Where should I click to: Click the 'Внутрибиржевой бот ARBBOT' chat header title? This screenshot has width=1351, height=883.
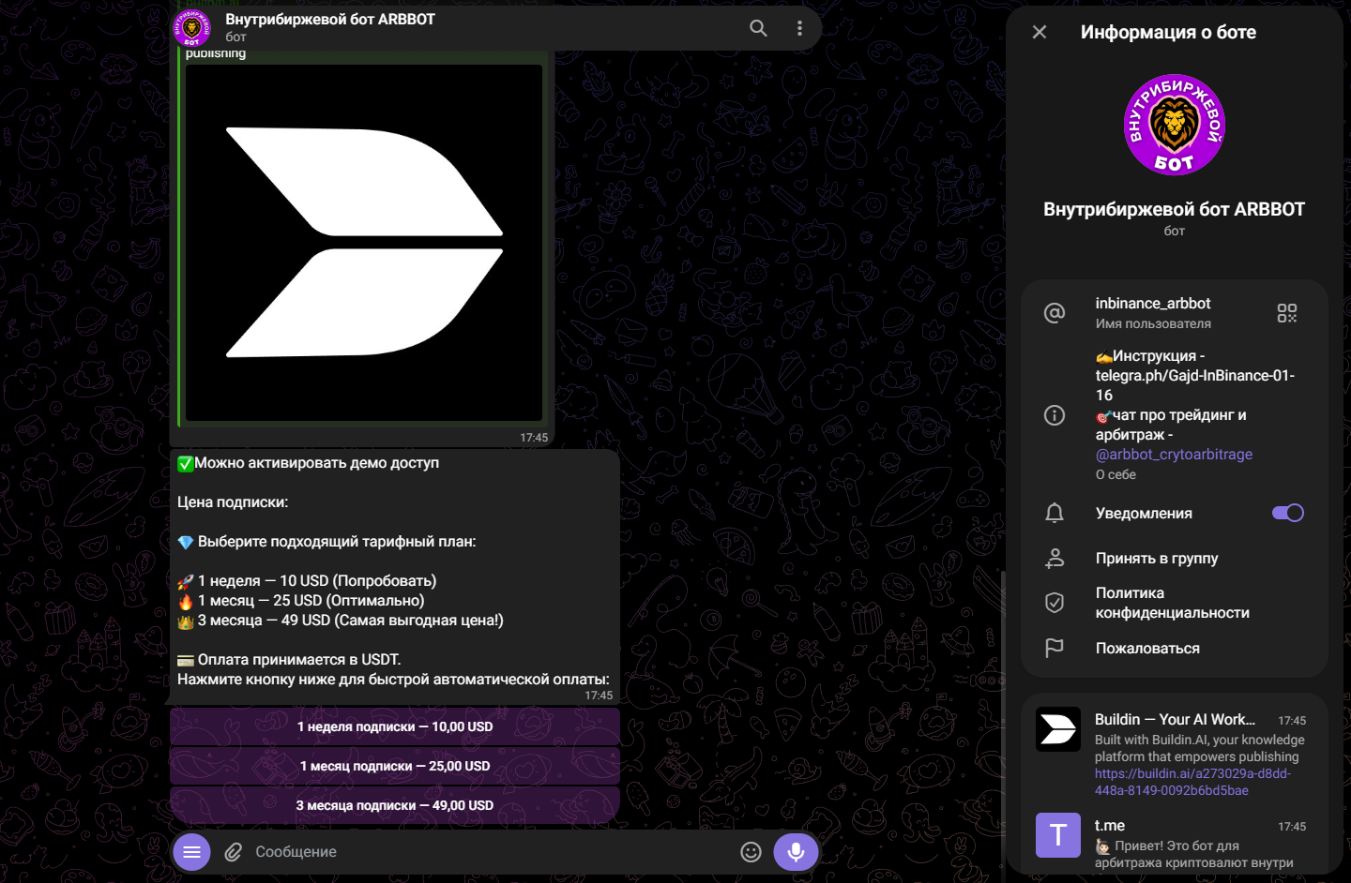[330, 20]
